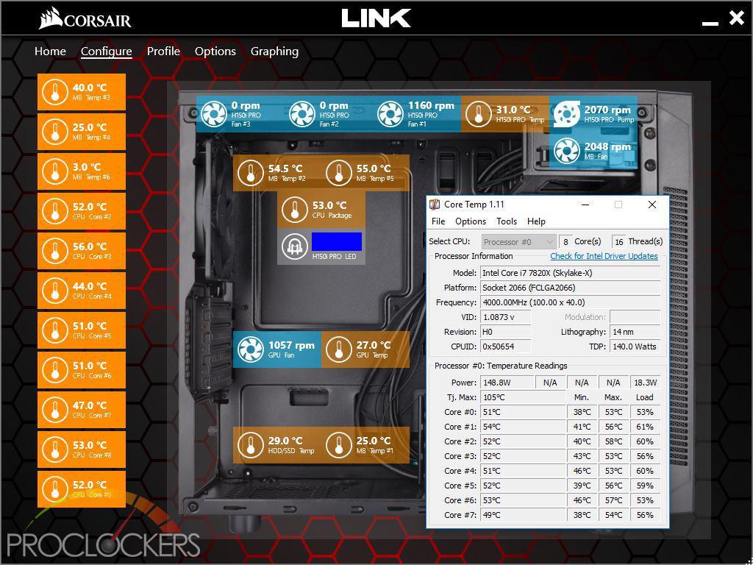The height and width of the screenshot is (565, 753).
Task: Click the H150i PRO LED icon
Action: tap(294, 246)
